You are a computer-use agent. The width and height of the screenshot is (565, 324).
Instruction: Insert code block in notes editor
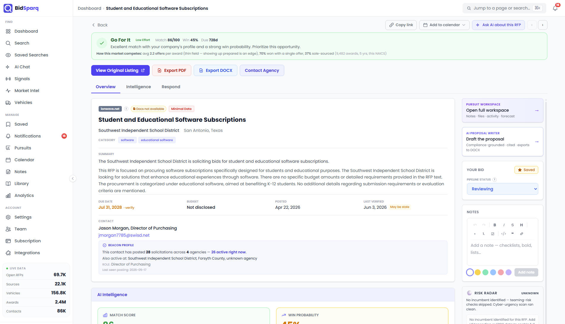tap(504, 234)
